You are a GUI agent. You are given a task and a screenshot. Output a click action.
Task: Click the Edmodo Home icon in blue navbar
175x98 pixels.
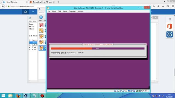click(x=25, y=12)
